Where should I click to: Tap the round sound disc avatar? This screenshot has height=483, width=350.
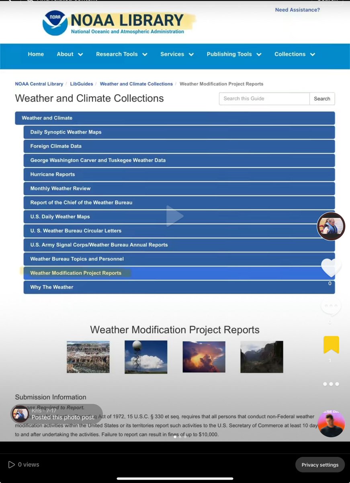[x=331, y=423]
